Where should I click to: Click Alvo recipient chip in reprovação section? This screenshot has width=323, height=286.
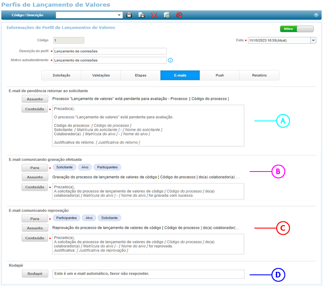(89, 218)
